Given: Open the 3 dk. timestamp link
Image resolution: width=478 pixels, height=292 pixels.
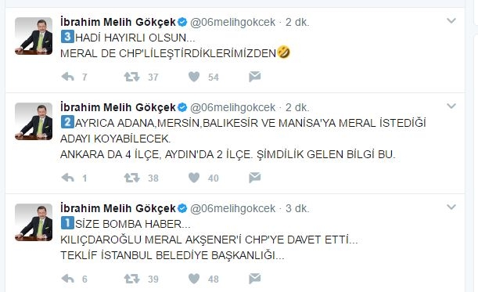Looking at the screenshot, I should click(297, 208).
